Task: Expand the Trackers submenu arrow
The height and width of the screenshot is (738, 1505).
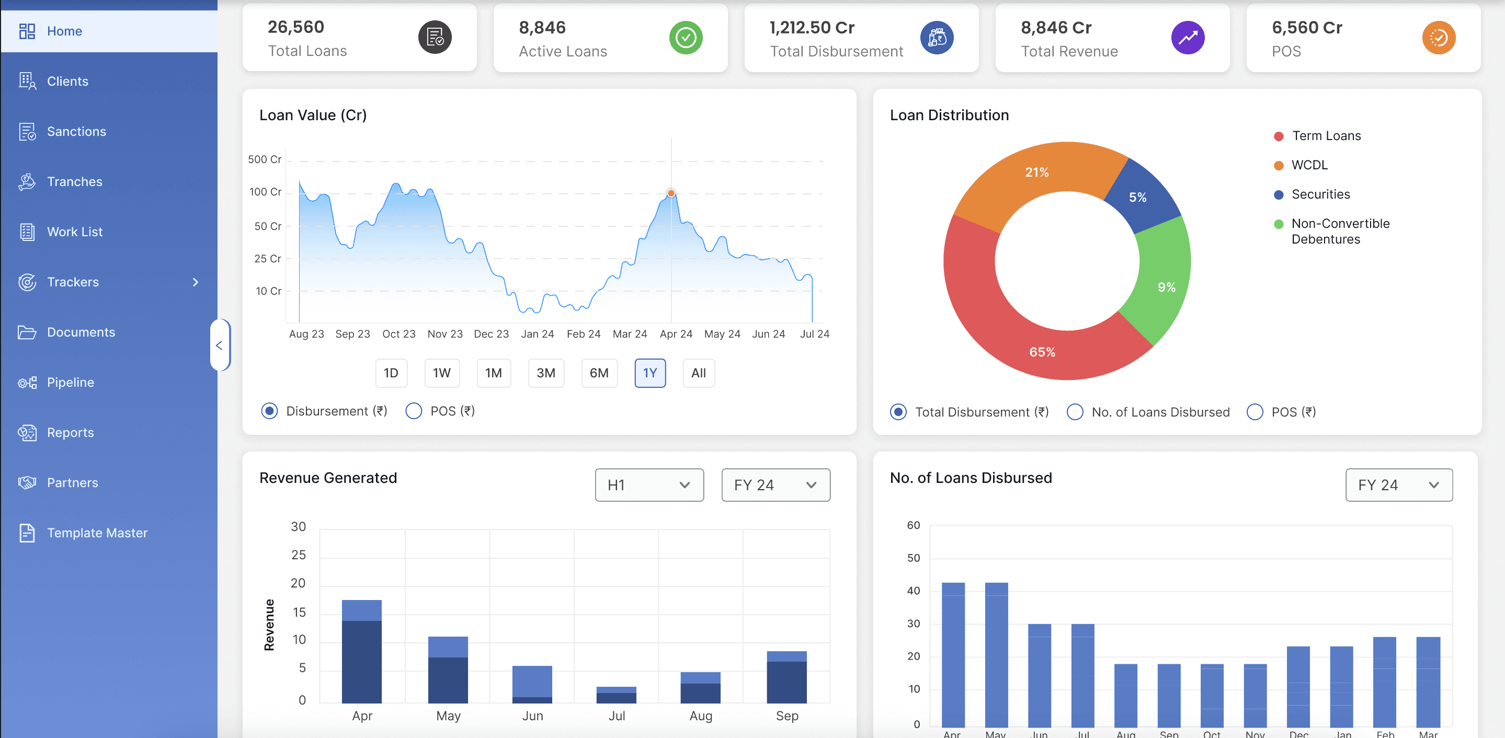Action: tap(196, 282)
